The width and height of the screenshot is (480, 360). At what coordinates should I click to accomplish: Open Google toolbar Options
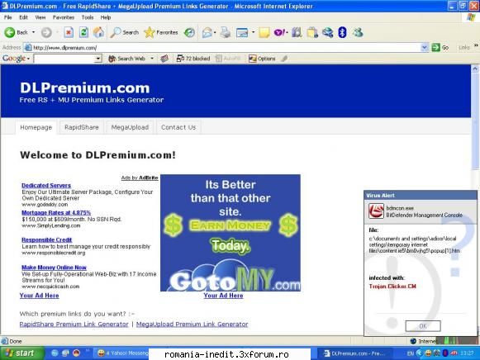(x=262, y=59)
